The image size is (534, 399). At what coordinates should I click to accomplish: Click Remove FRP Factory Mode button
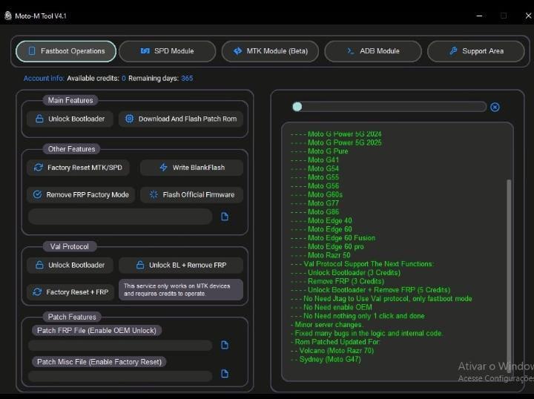click(x=81, y=195)
